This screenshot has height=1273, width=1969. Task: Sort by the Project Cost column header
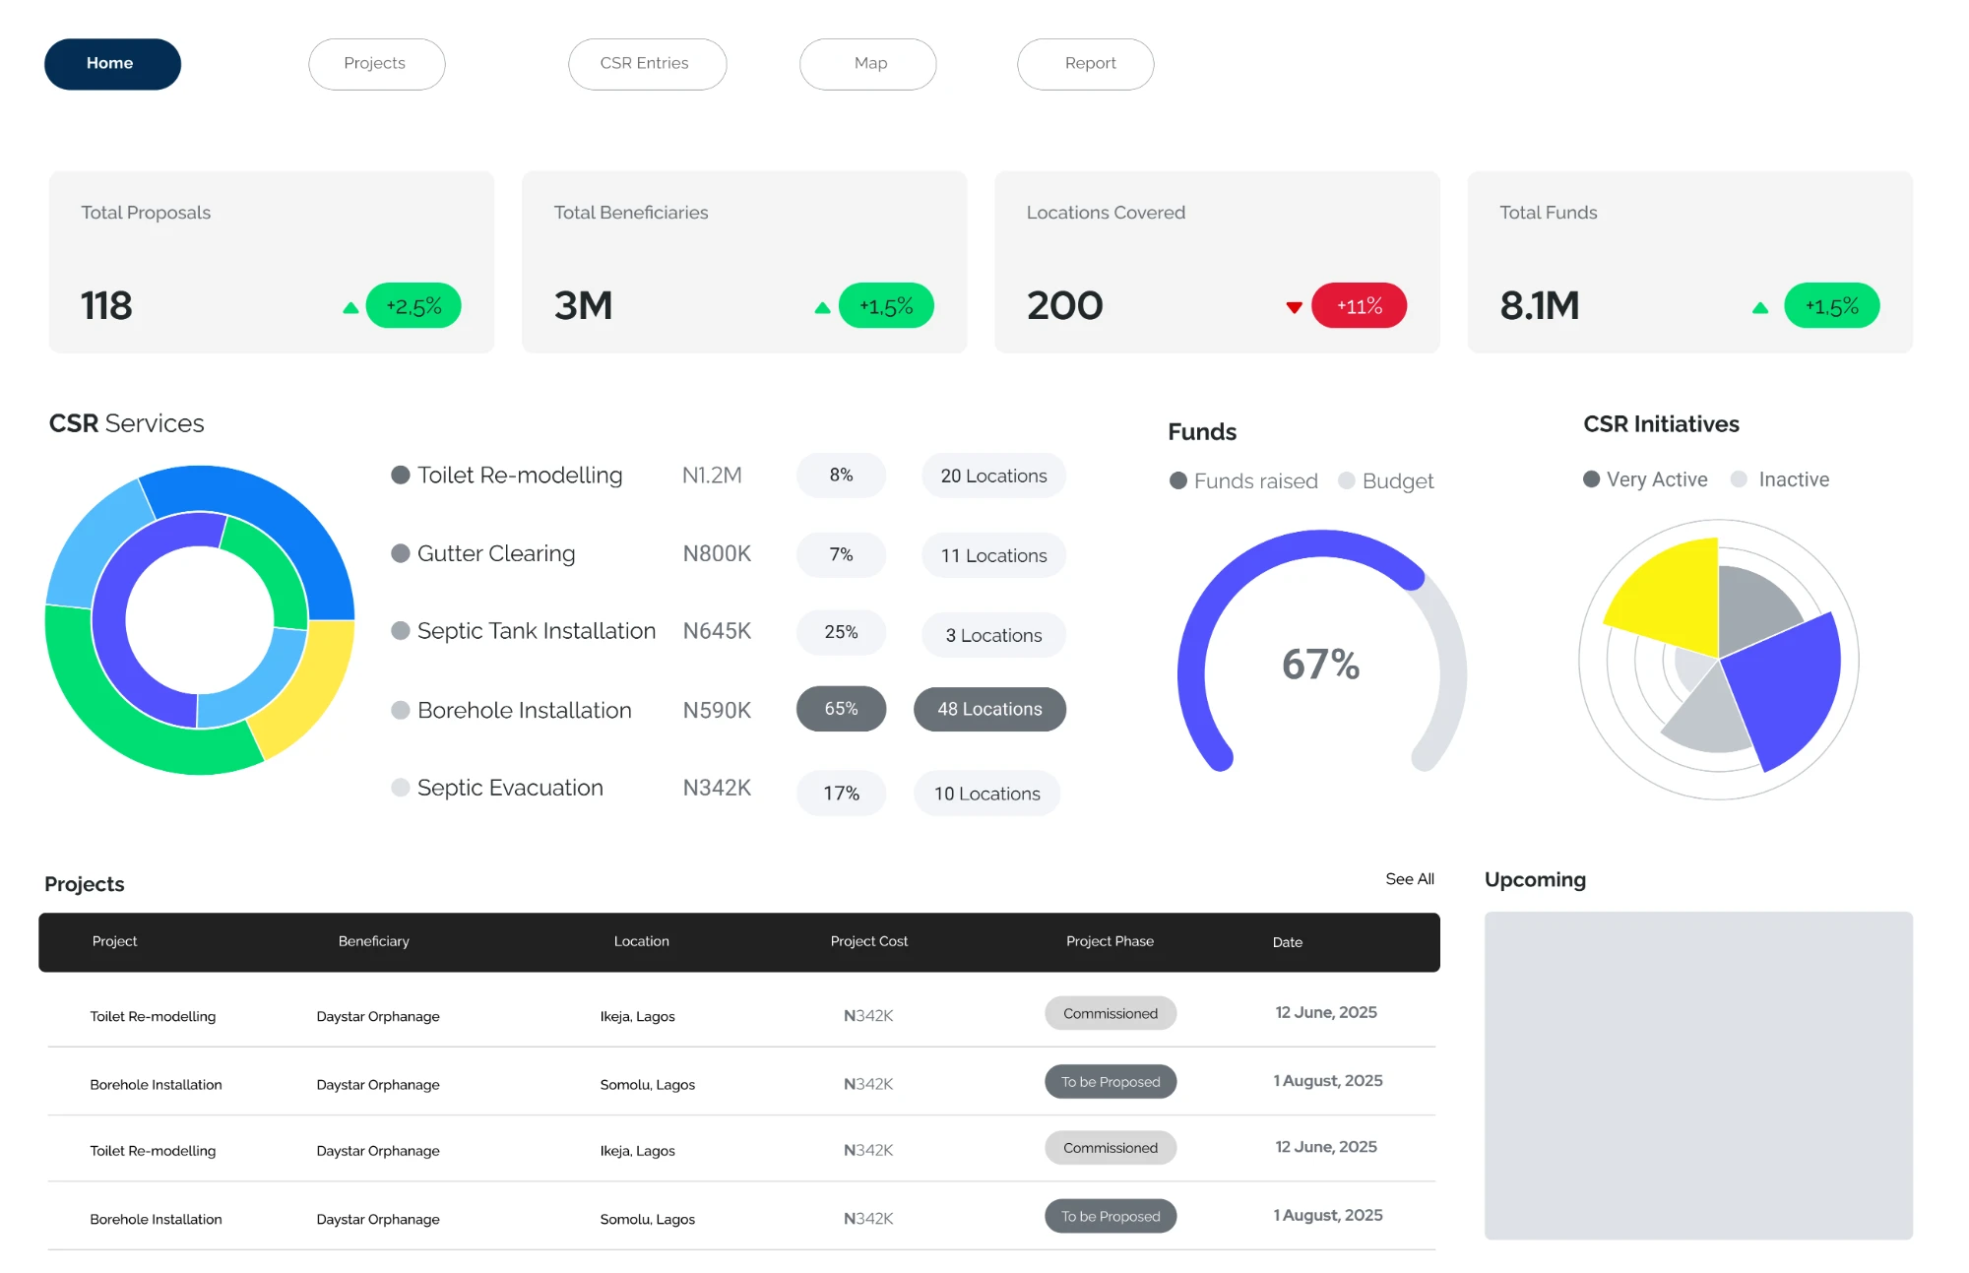[x=869, y=941]
